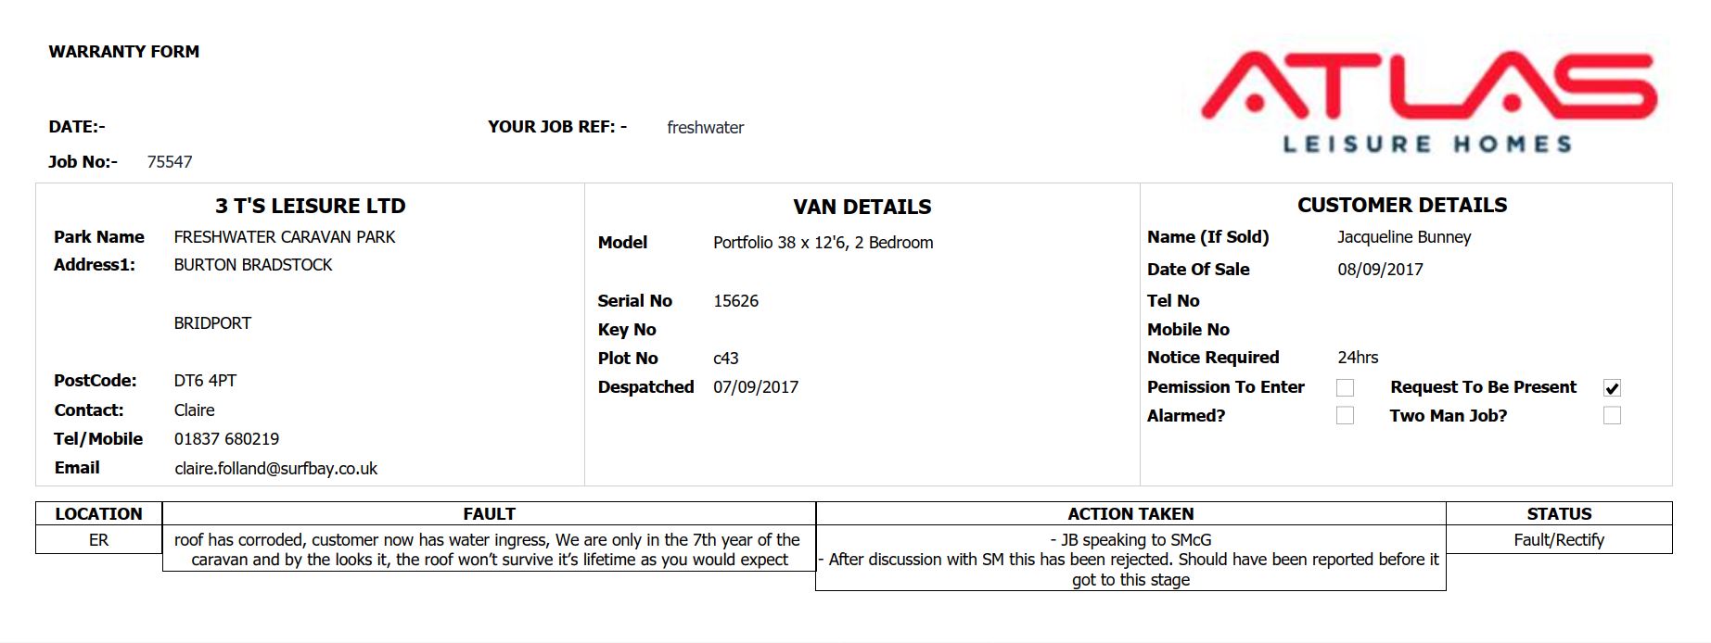
Task: Click the Date Of Sale value 08/09/2017
Action: (1379, 270)
